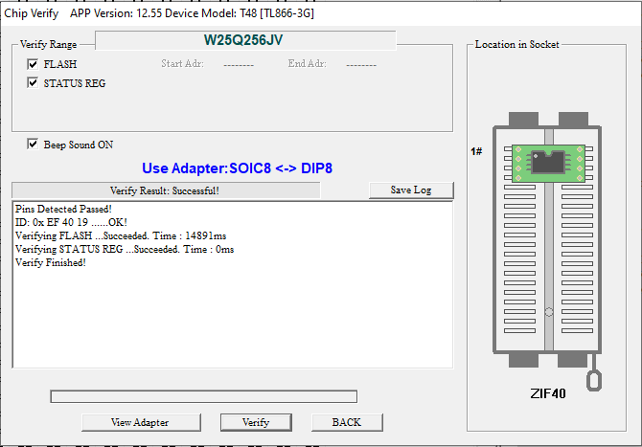Click the End Adr value field
Screen dimensions: 642x447
pyautogui.click(x=361, y=65)
